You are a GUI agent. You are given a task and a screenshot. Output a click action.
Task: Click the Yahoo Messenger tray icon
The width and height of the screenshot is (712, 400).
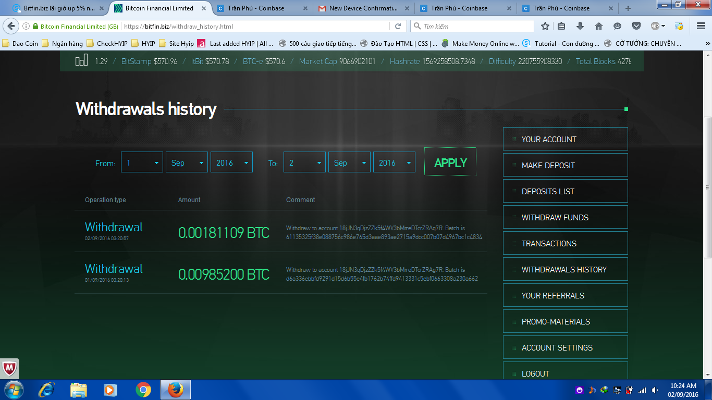point(580,390)
